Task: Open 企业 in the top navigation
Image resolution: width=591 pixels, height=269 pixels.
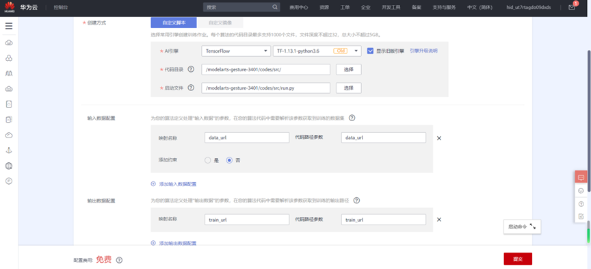Action: click(365, 7)
